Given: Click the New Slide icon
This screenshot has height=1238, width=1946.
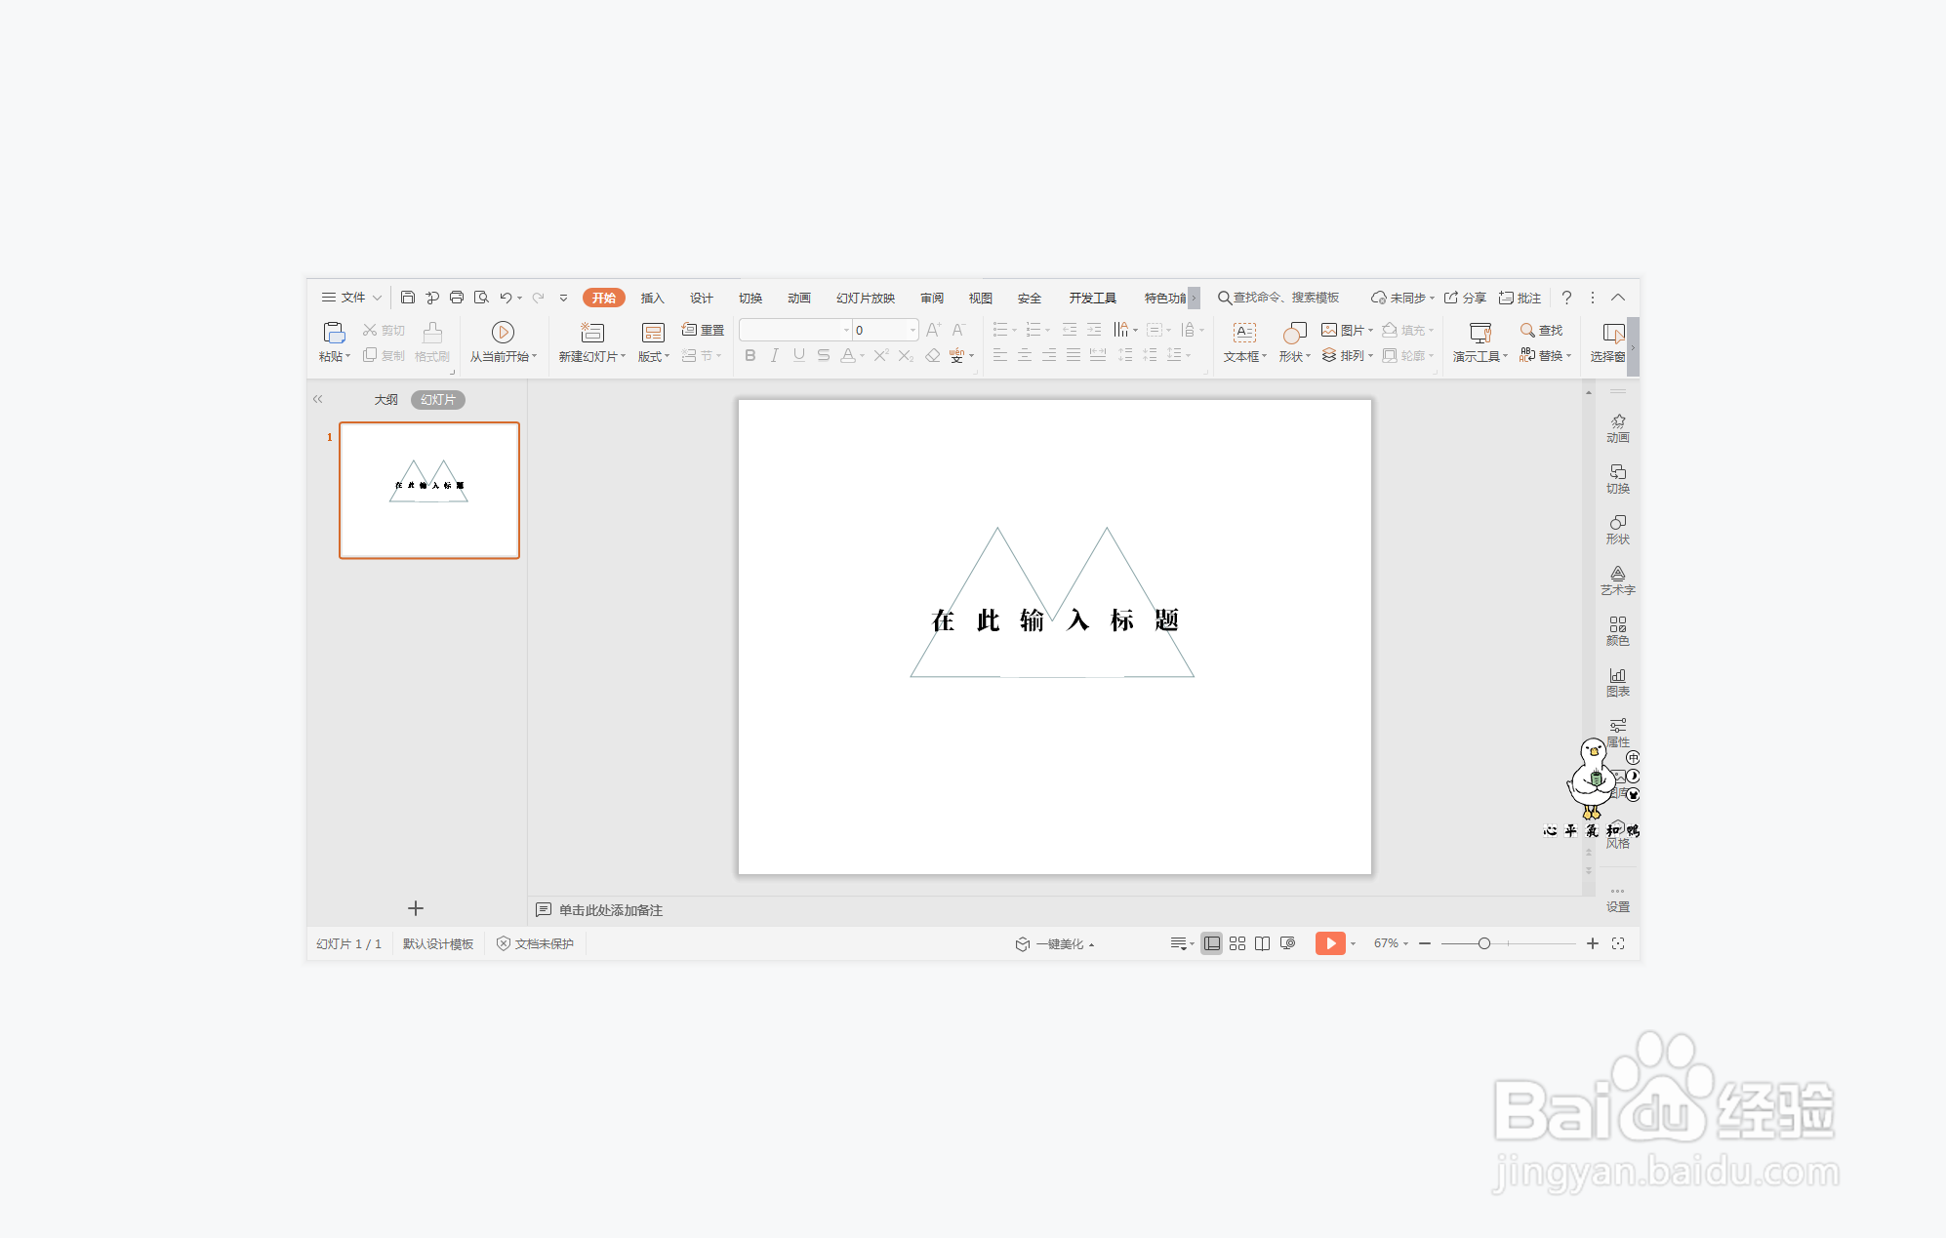Looking at the screenshot, I should click(x=592, y=332).
